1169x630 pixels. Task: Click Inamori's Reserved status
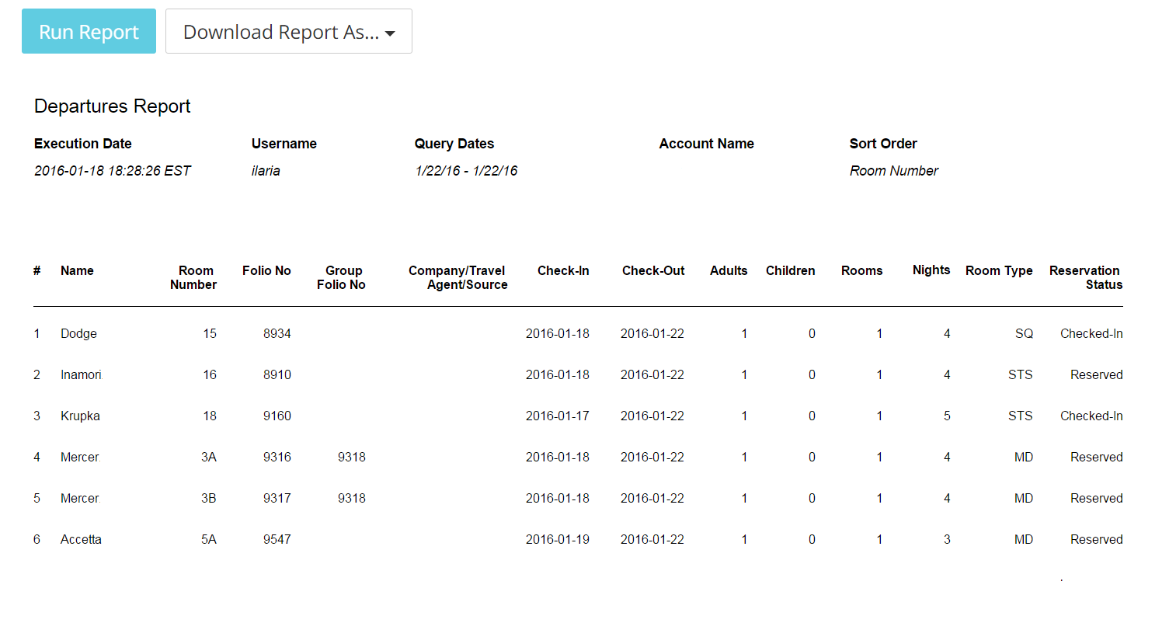click(x=1097, y=375)
